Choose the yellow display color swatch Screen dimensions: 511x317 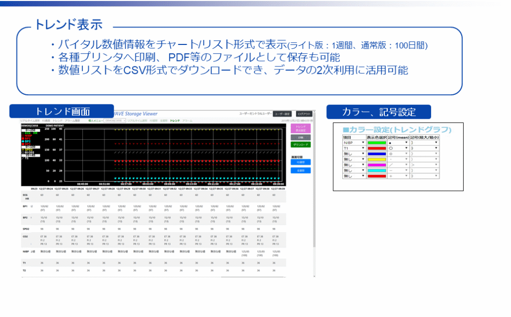(377, 159)
